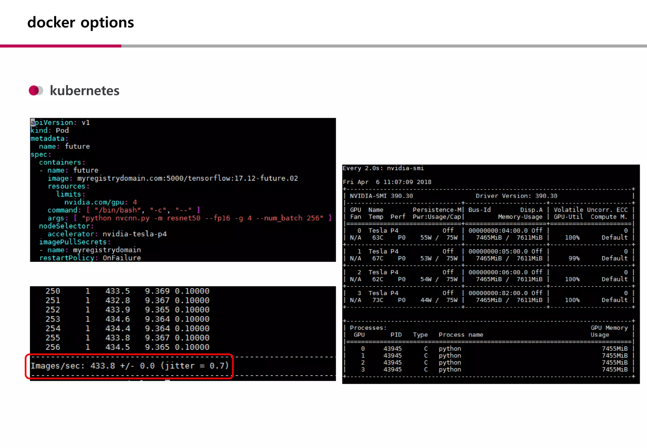This screenshot has width=647, height=448.
Task: Click the 'spec:' YAML line
Action: click(41, 154)
